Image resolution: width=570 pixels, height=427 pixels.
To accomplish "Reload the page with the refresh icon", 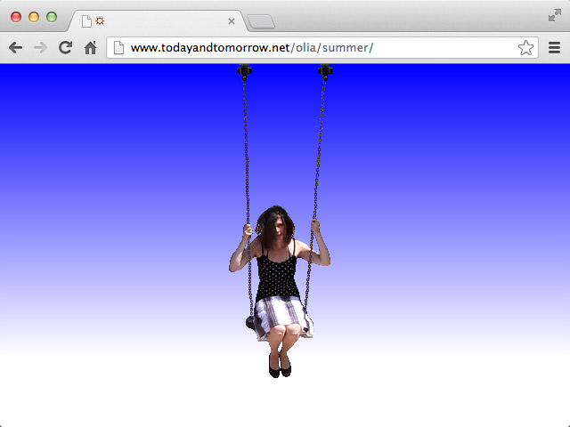I will [65, 47].
